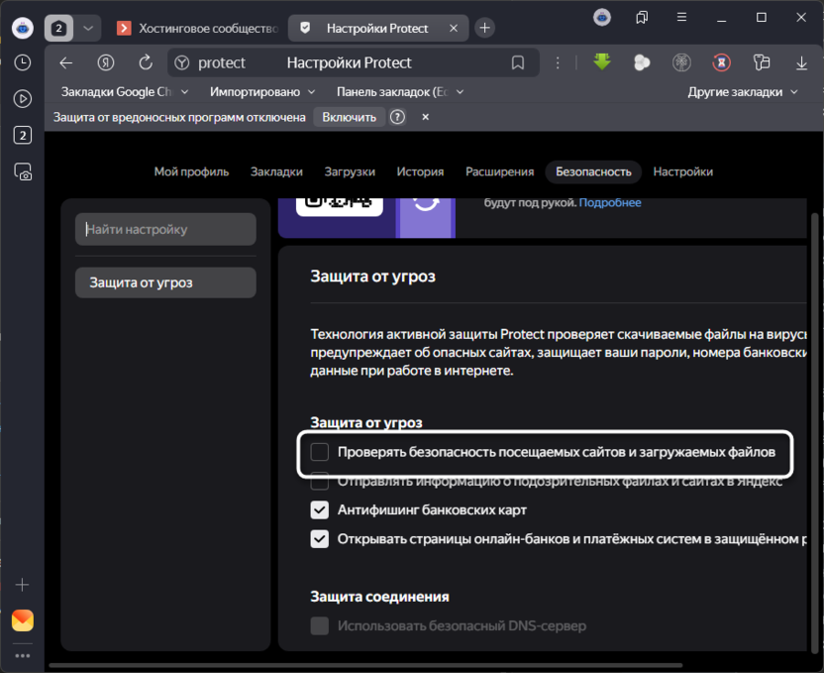
Task: Enable checking visited sites and downloaded files
Action: [x=319, y=454]
